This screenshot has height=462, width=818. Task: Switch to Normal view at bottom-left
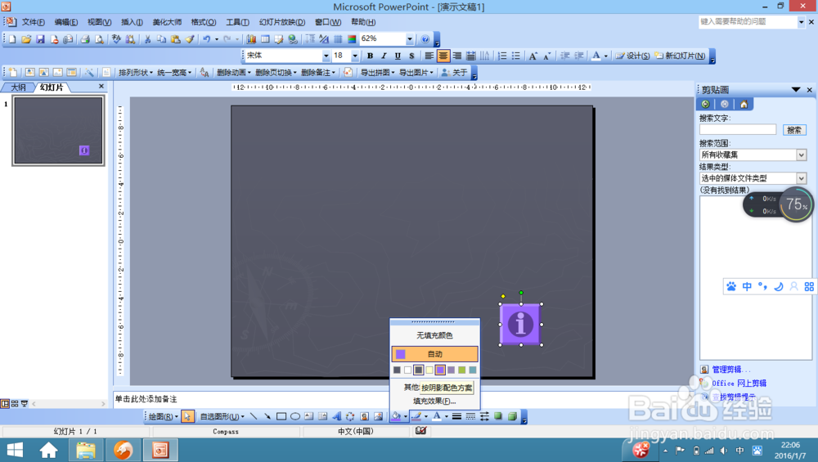[5, 404]
